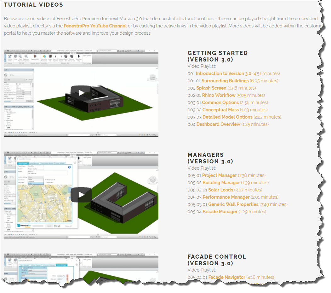This screenshot has height=293, width=331.
Task: Select the Common Options video link
Action: click(220, 103)
